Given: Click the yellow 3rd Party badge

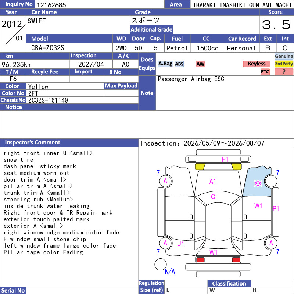Looking at the screenshot, I should 284,64.
